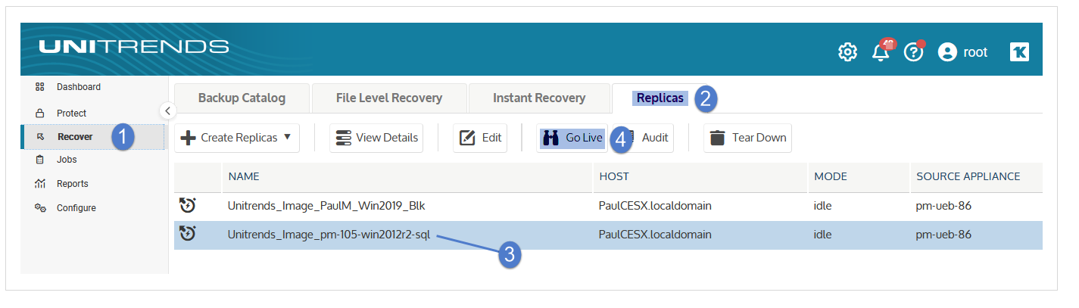Screen dimensions: 1079x308
Task: Click the Reports chart icon
Action: pos(40,184)
